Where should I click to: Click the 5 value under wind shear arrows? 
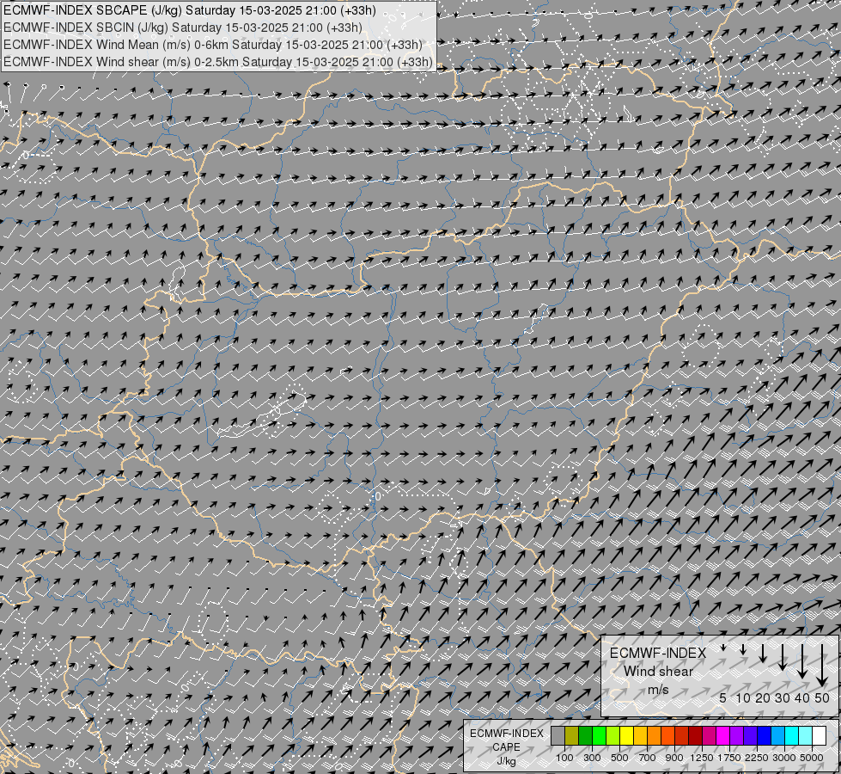[x=722, y=697]
